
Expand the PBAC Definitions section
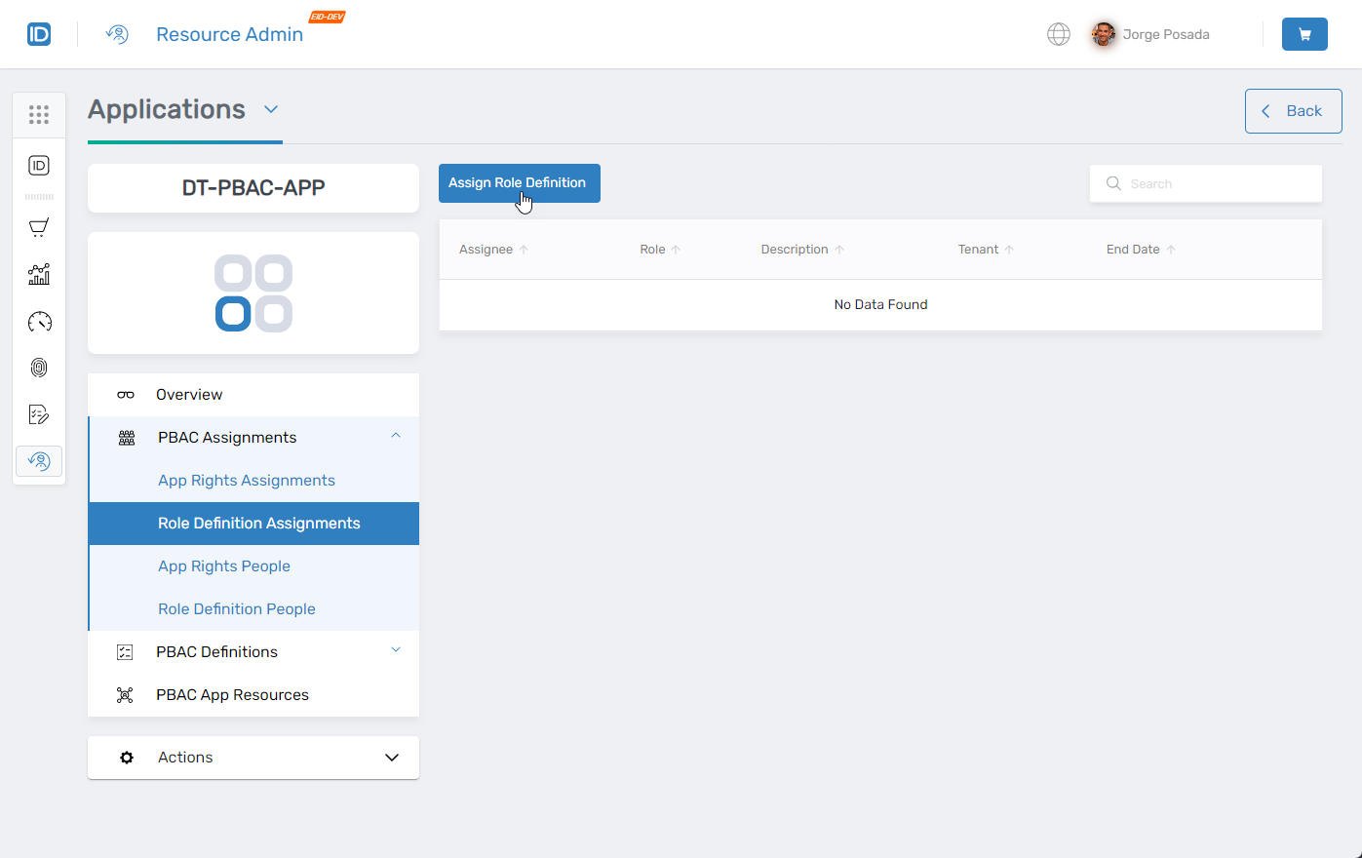[396, 649]
